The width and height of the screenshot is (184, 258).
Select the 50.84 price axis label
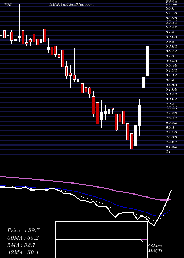tap(172, 94)
